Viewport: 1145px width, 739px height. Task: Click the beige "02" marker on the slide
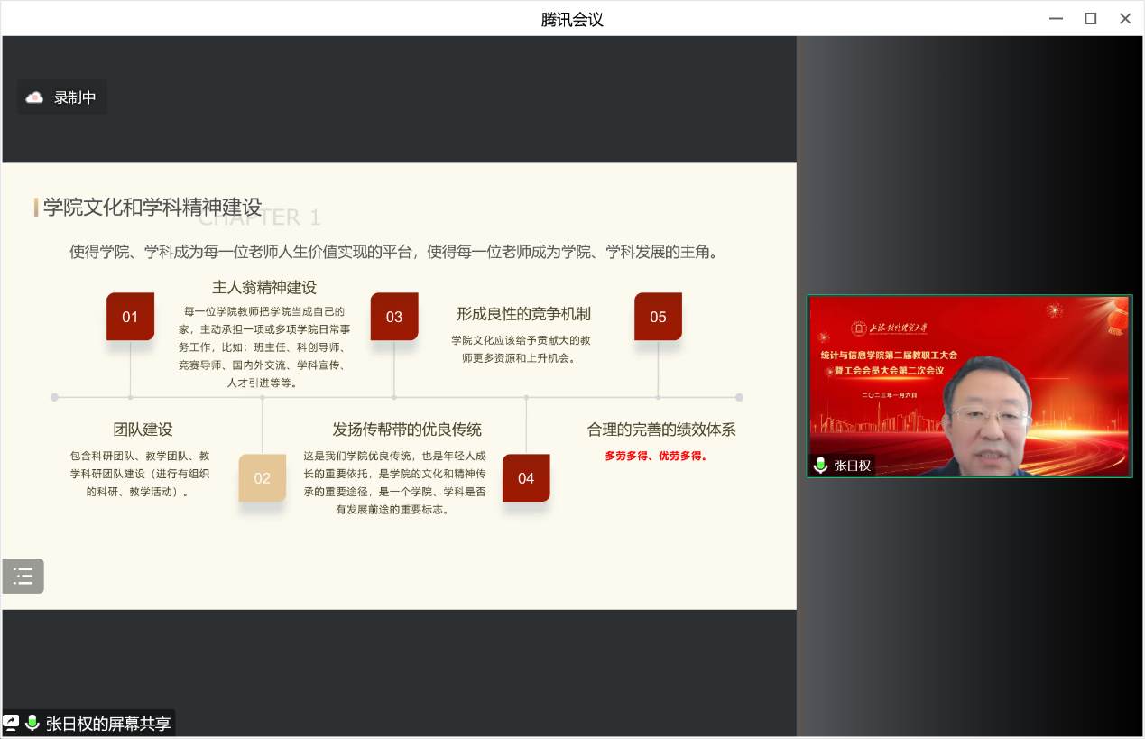click(263, 478)
